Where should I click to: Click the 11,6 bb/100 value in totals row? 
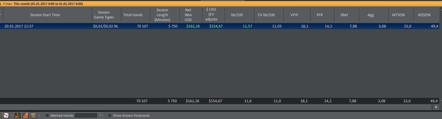(x=248, y=101)
